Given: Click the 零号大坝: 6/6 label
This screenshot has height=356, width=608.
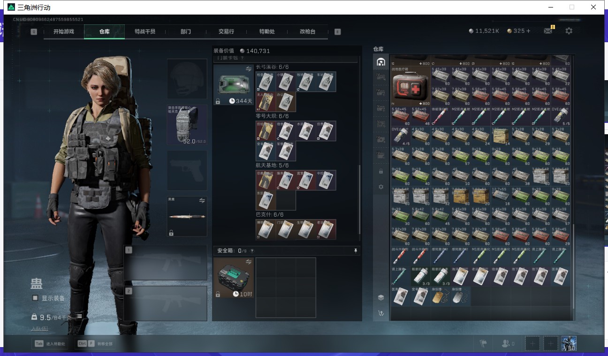Looking at the screenshot, I should click(272, 116).
